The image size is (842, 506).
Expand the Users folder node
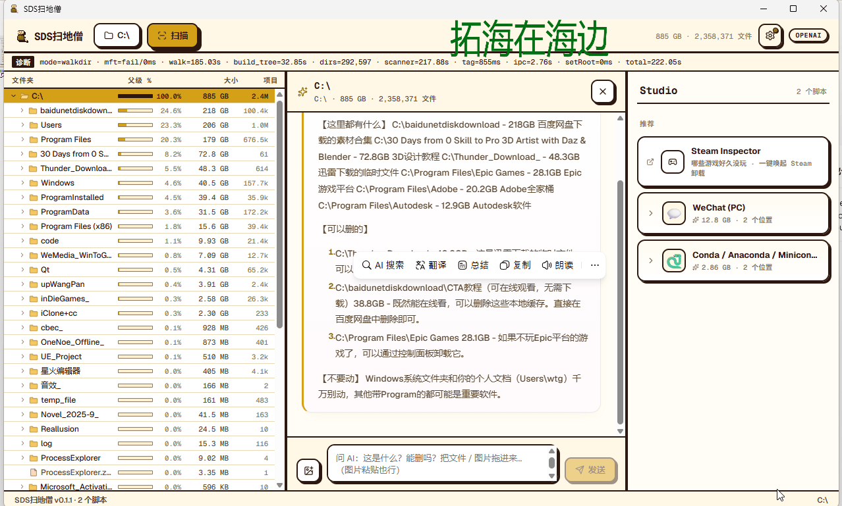22,125
